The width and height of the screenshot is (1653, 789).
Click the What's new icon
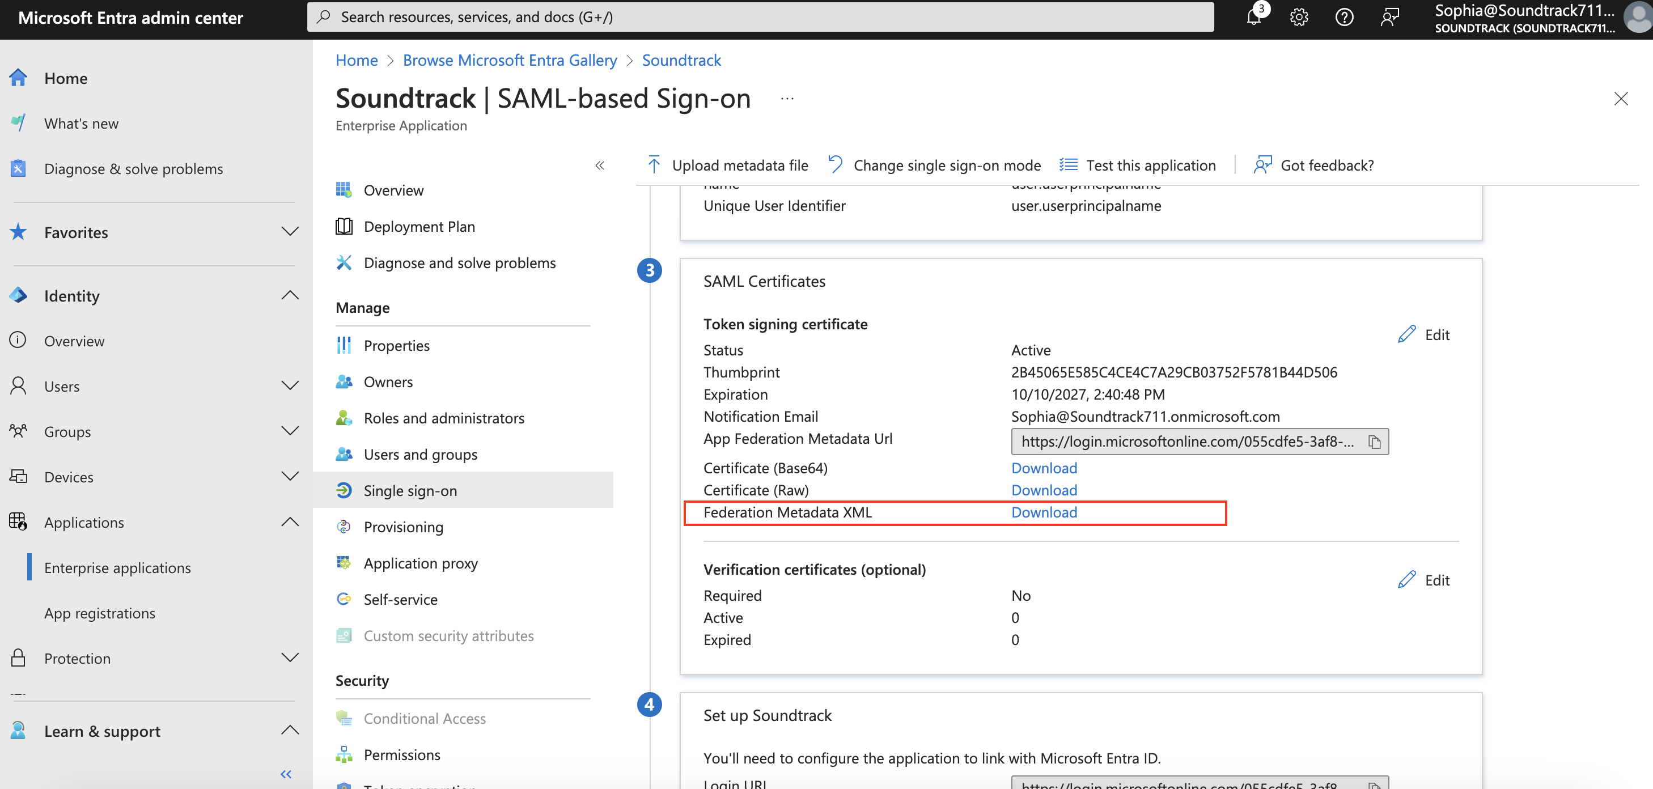19,123
